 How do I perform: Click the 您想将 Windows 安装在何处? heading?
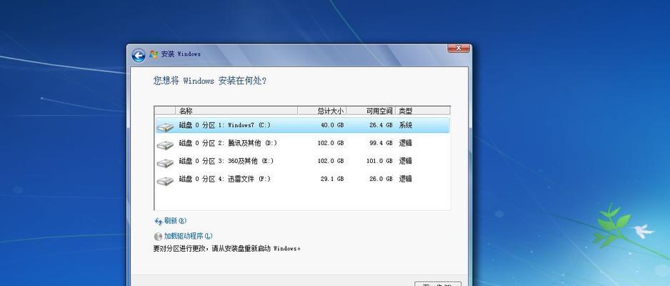pos(210,81)
